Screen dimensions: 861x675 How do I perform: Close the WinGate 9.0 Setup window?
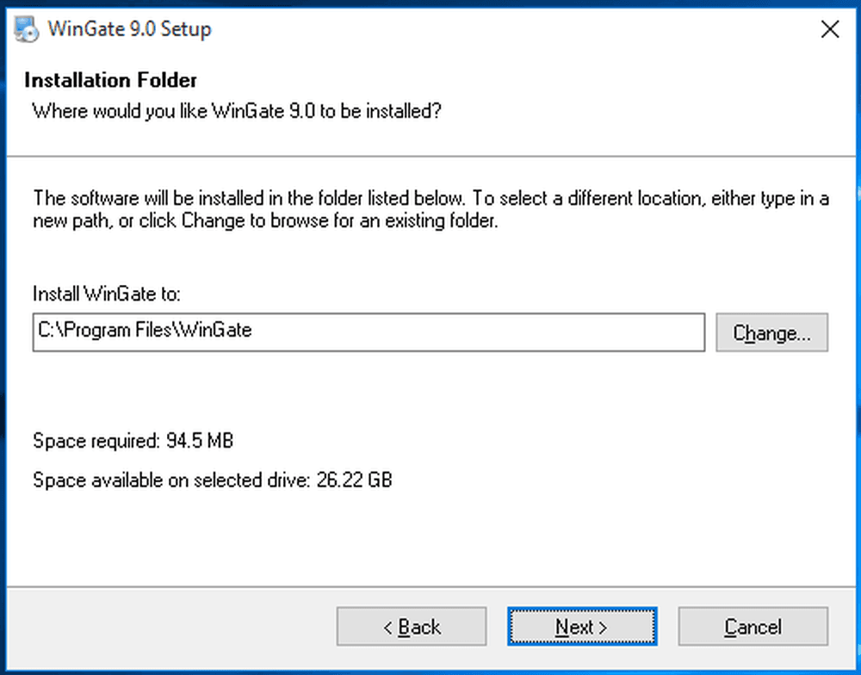[830, 29]
